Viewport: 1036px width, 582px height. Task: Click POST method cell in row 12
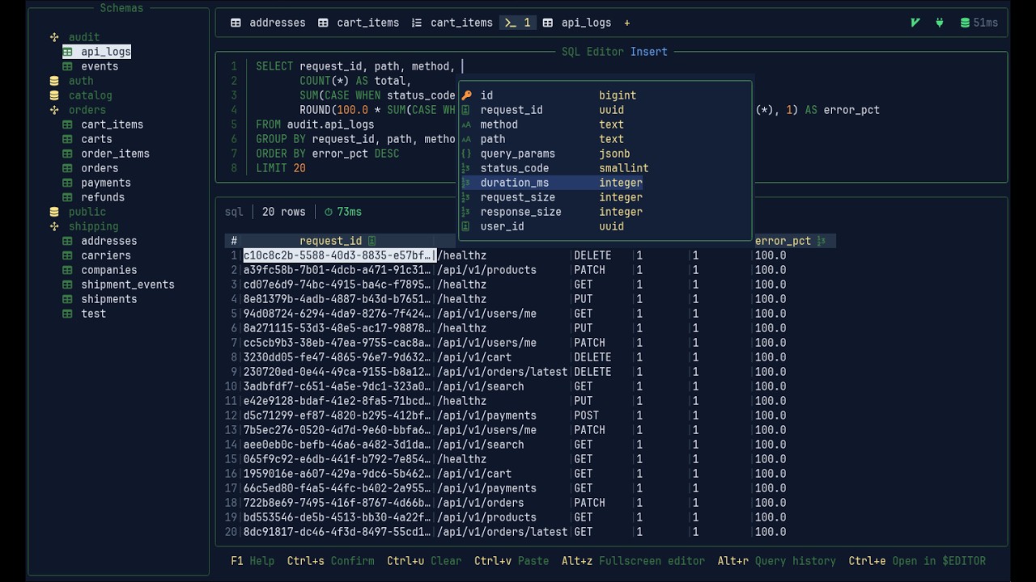click(587, 415)
